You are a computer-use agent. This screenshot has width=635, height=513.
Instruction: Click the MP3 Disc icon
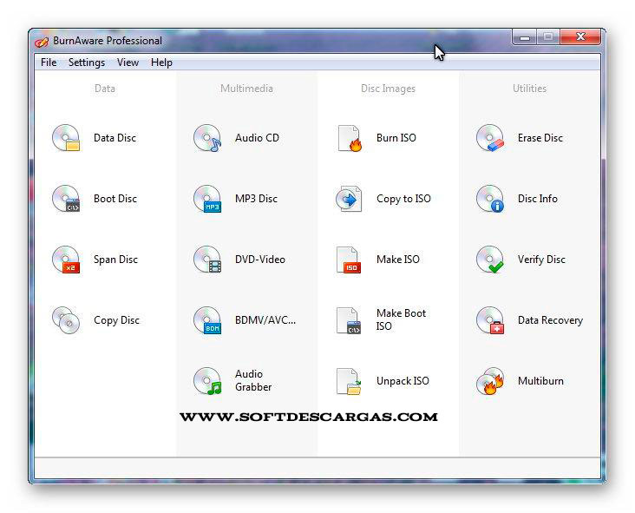207,199
